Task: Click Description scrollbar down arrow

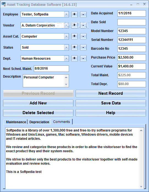Action: (x=66, y=84)
